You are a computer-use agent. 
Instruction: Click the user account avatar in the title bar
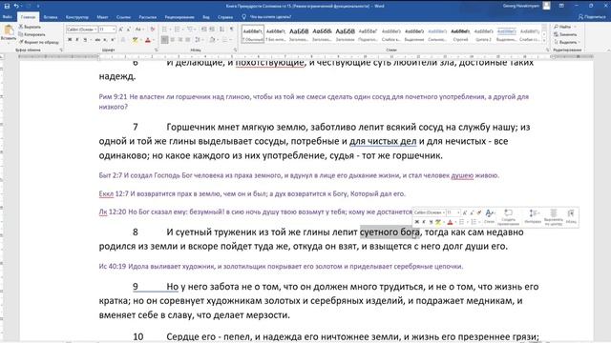point(547,6)
